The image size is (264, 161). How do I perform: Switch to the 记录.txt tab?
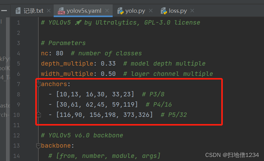(x=33, y=11)
